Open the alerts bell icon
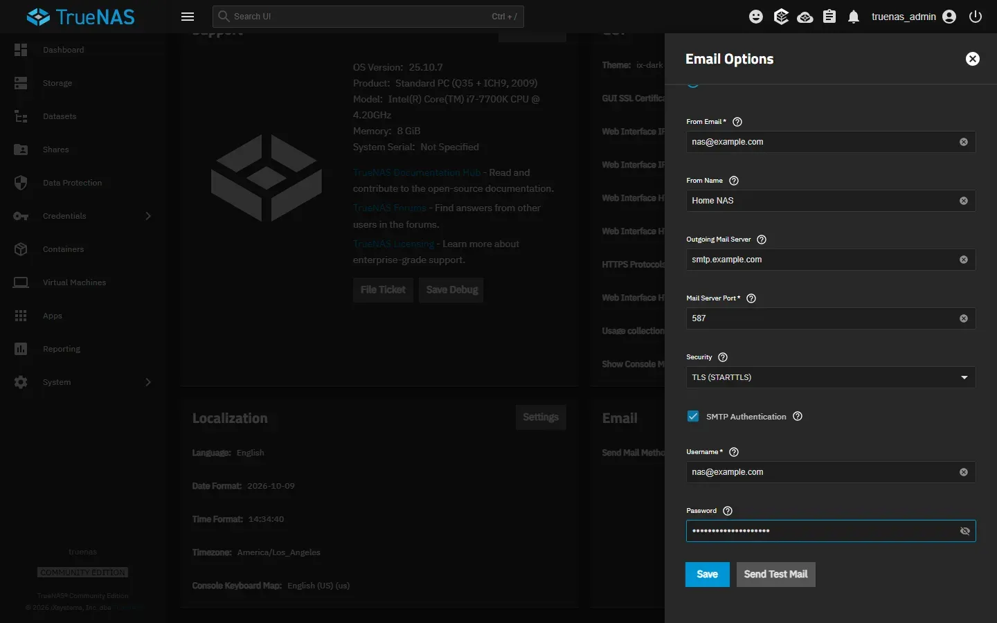 pos(854,17)
